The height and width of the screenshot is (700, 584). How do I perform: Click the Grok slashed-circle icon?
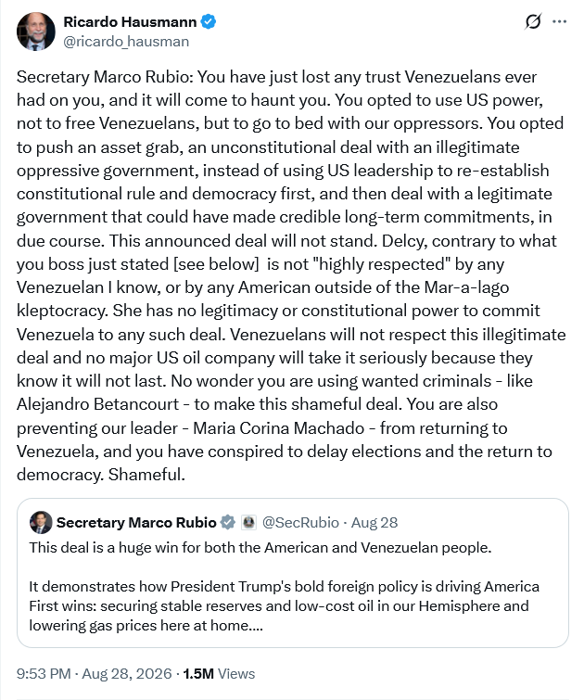(x=533, y=21)
